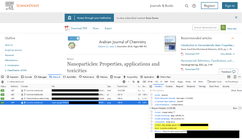Open responsive design mode icon
This screenshot has width=242, height=139.
[x=235, y=77]
